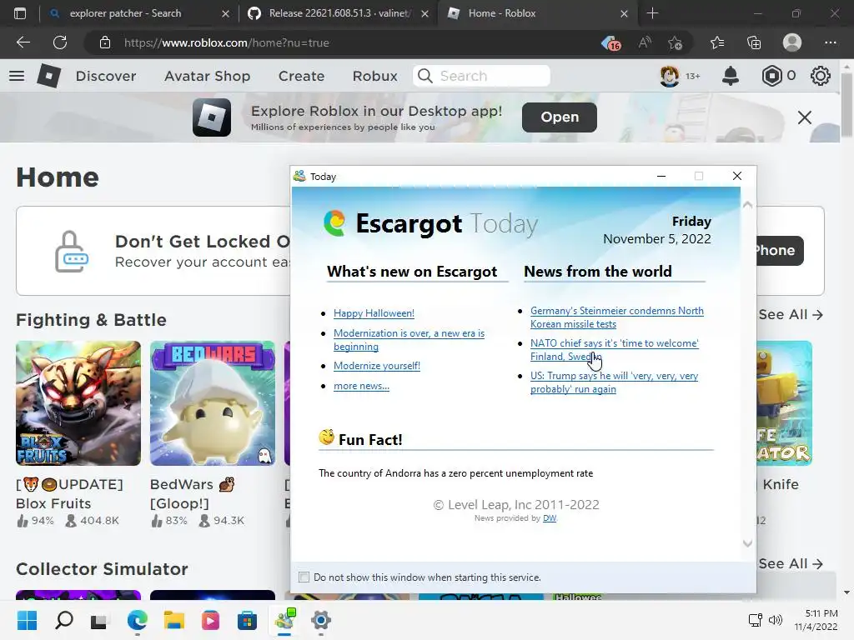Switch to the Release 22621.608.51.3 GitHub tab
The image size is (854, 640).
(x=340, y=13)
